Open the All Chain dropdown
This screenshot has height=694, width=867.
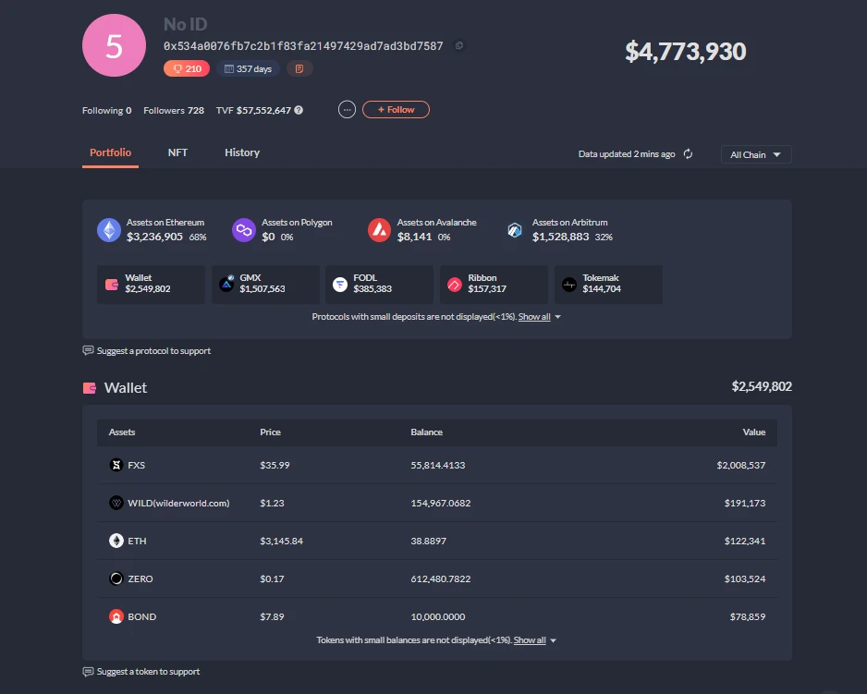point(756,154)
